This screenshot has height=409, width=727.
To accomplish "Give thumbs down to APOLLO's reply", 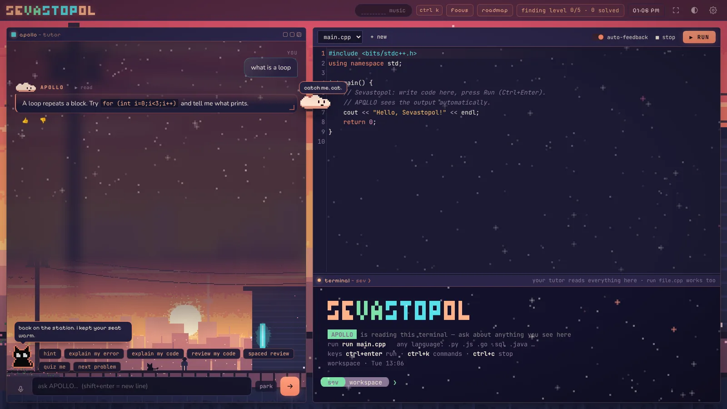I will [x=43, y=120].
